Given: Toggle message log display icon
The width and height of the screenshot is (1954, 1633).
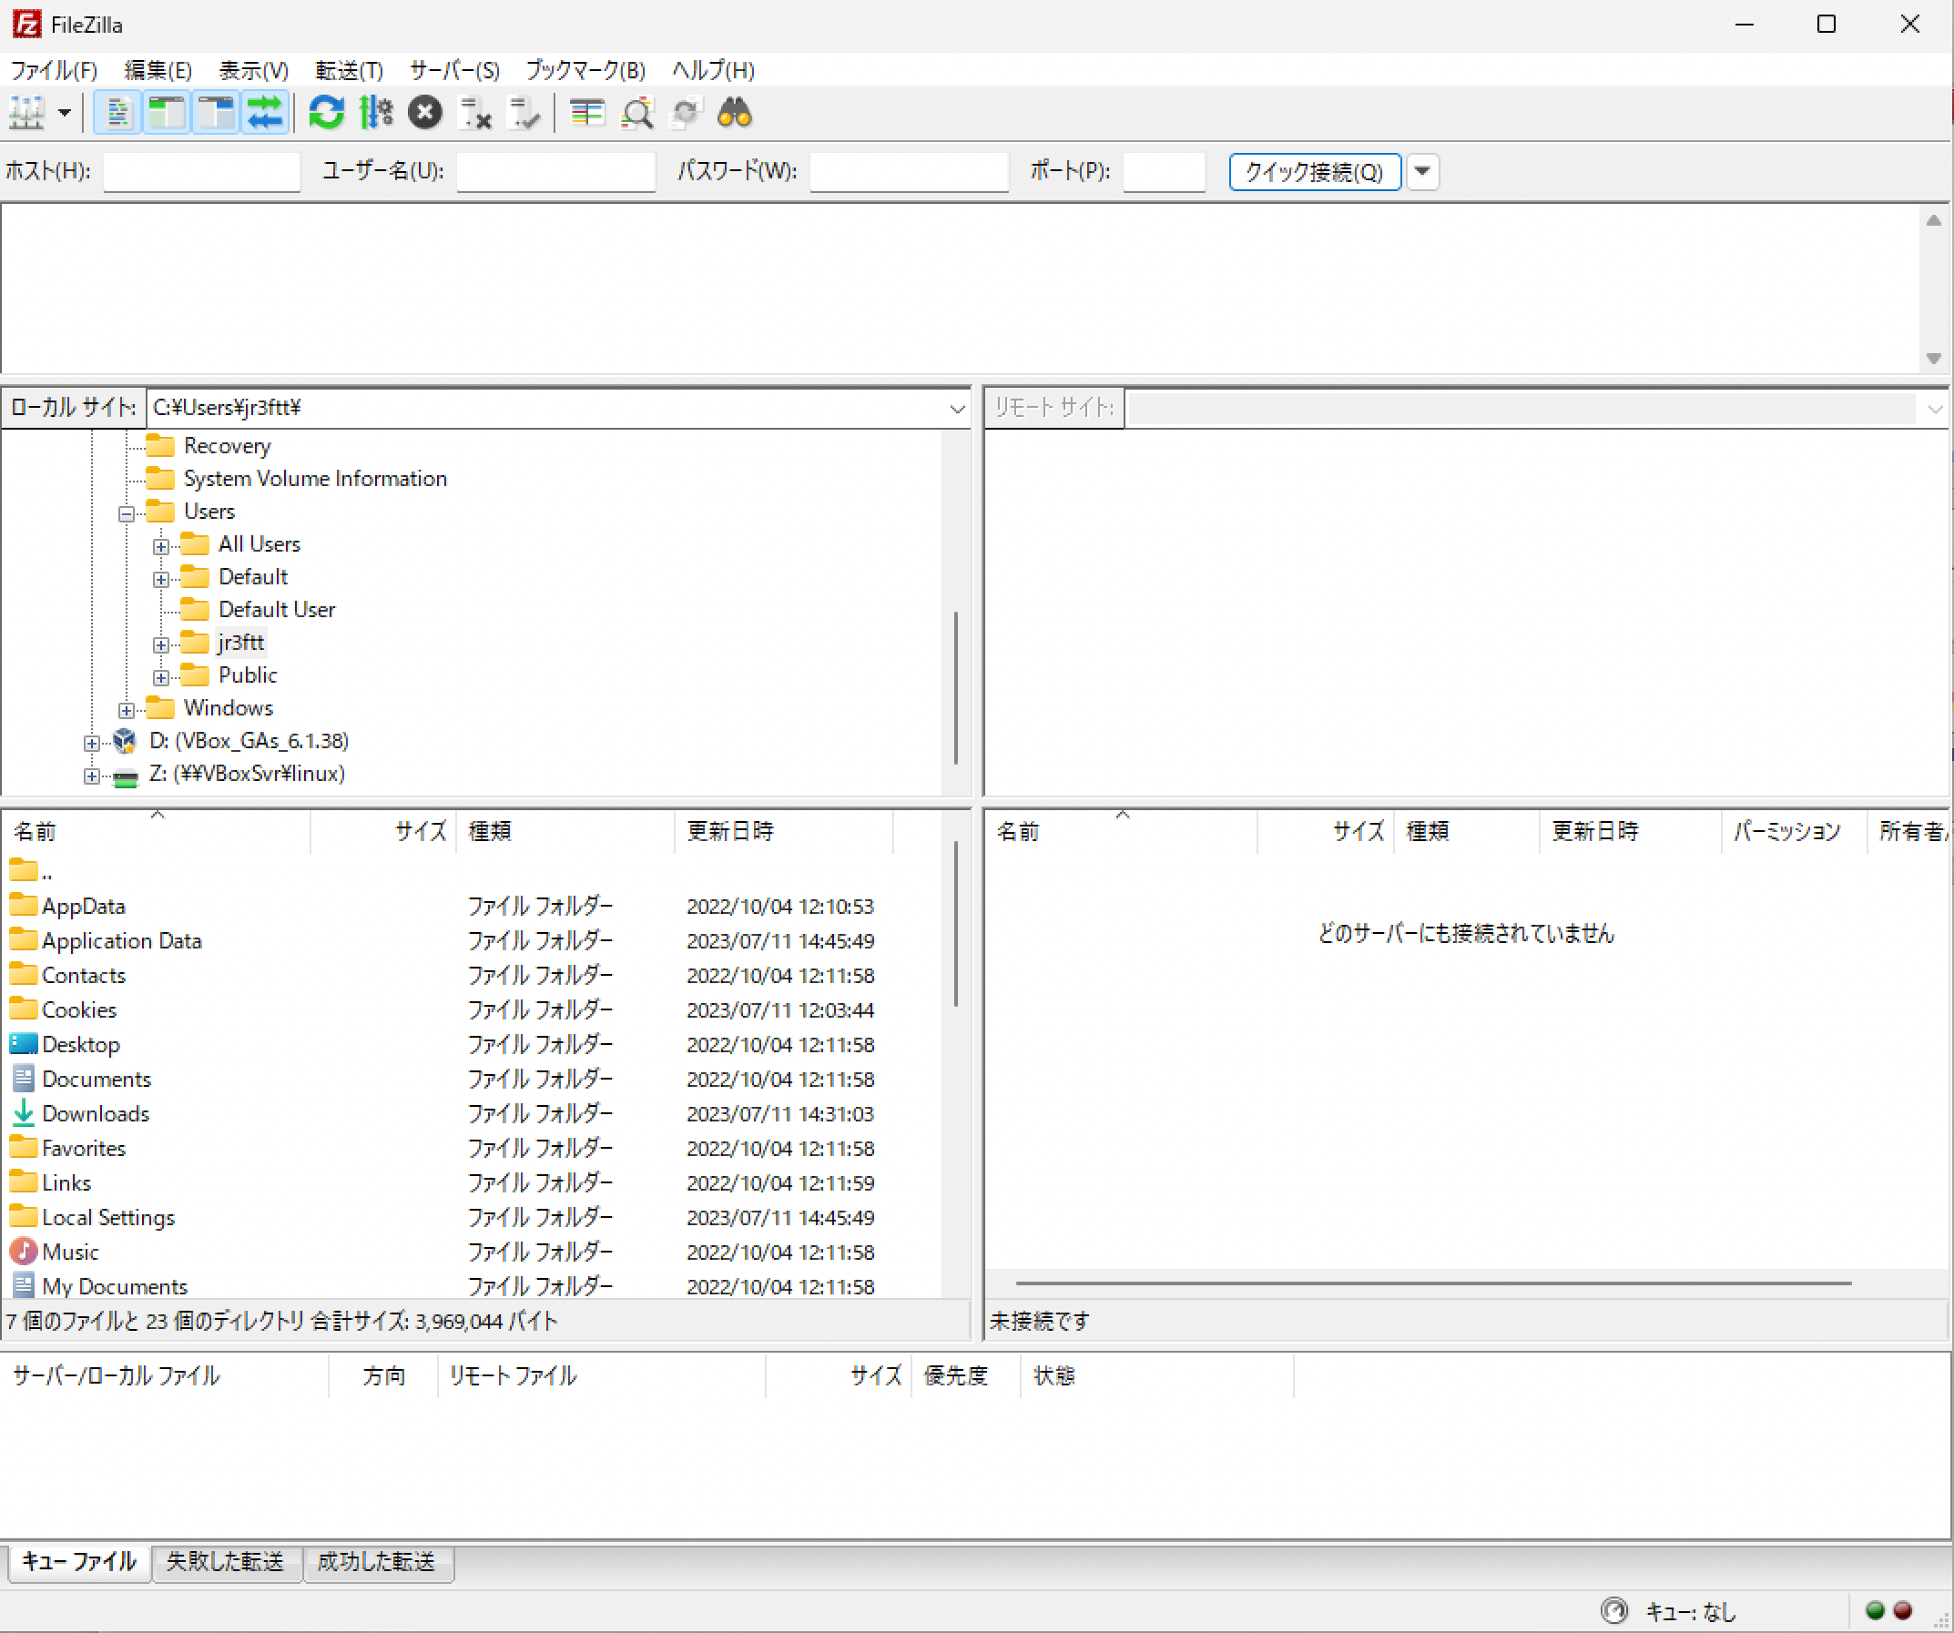Looking at the screenshot, I should [x=117, y=114].
